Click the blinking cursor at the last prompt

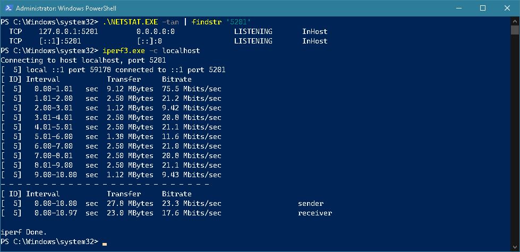coord(105,243)
